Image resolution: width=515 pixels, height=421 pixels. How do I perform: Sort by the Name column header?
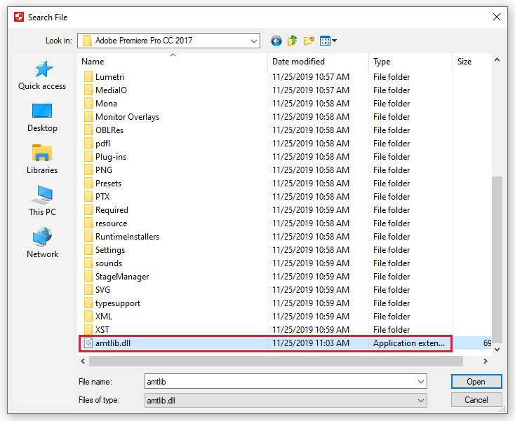(x=173, y=62)
